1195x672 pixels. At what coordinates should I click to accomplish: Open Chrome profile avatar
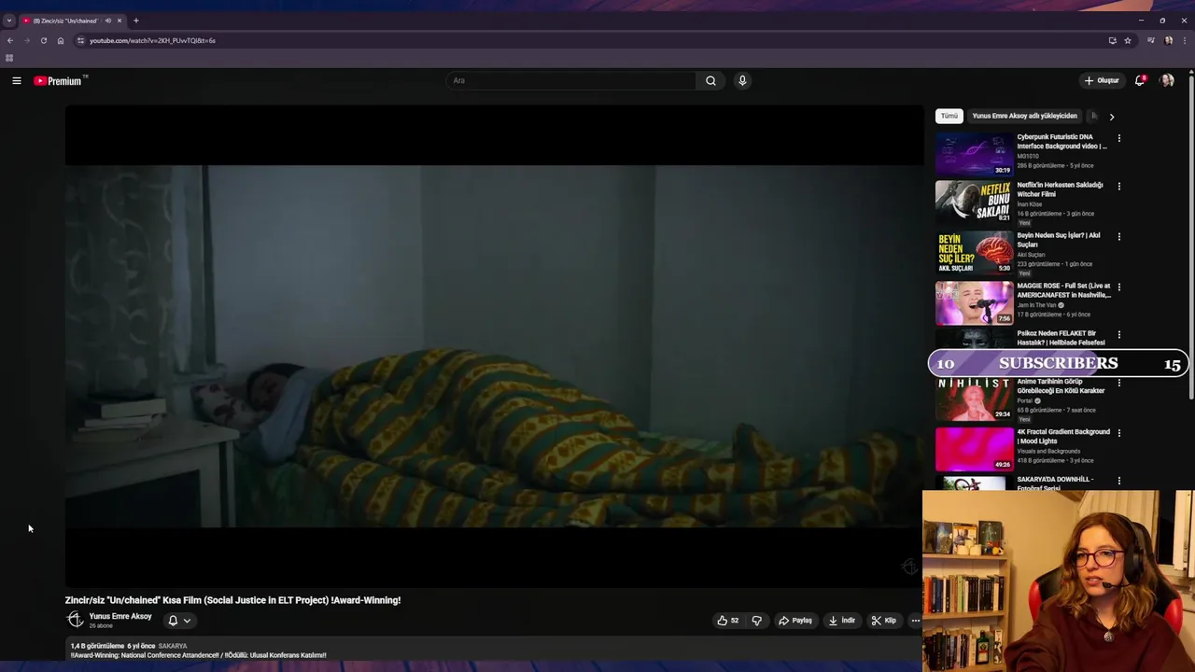coord(1169,41)
